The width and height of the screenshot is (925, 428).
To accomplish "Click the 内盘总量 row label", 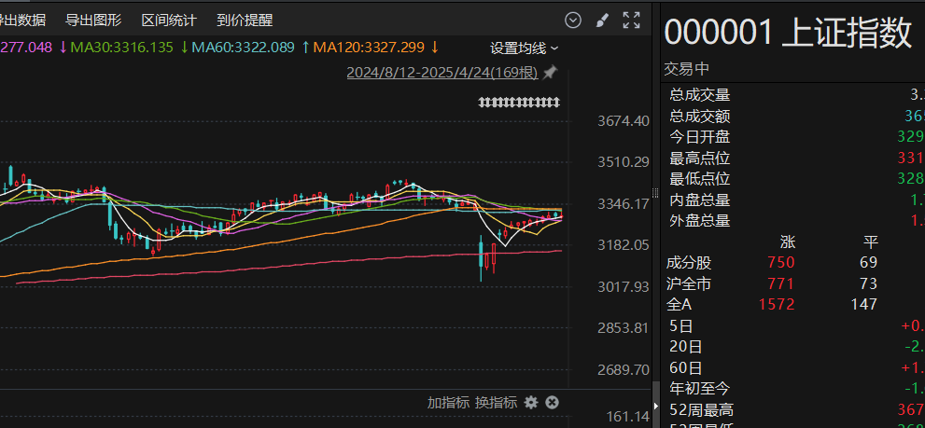I will (x=700, y=200).
